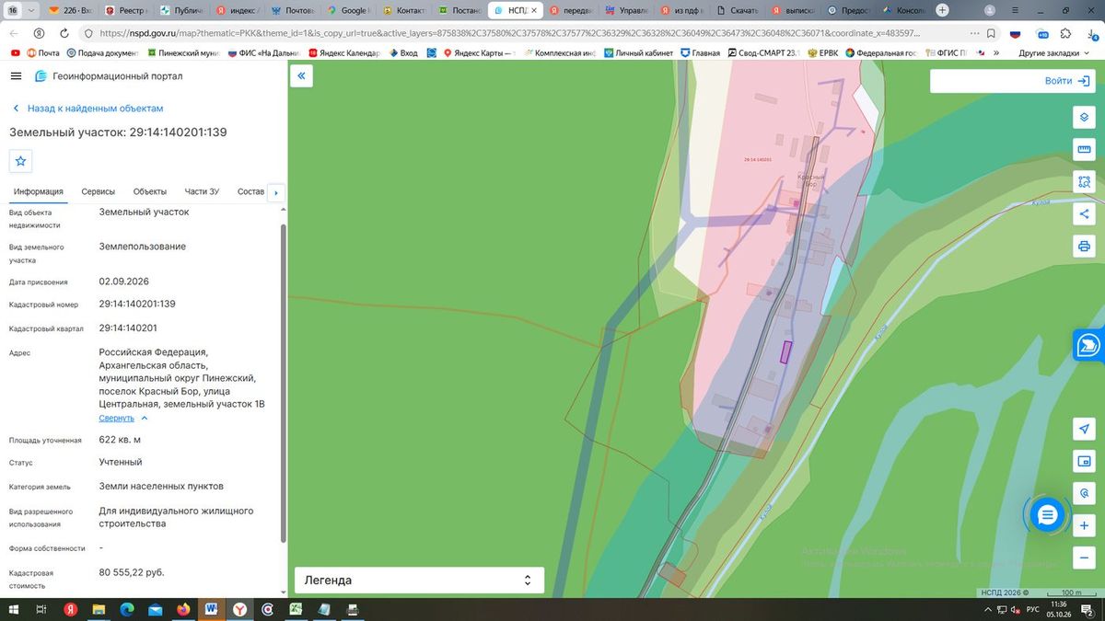This screenshot has width=1105, height=621.
Task: Share the current map view
Action: point(1084,214)
